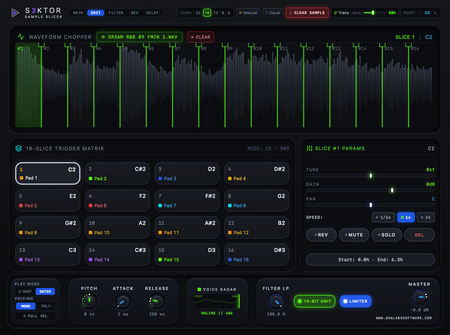Open the MAIN tab
The image size is (450, 335).
78,13
